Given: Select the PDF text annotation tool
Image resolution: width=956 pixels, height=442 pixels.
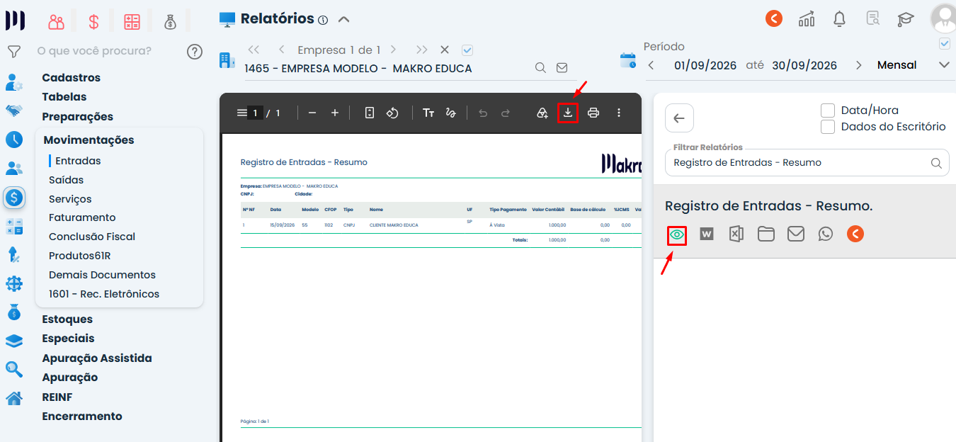Looking at the screenshot, I should pos(428,113).
